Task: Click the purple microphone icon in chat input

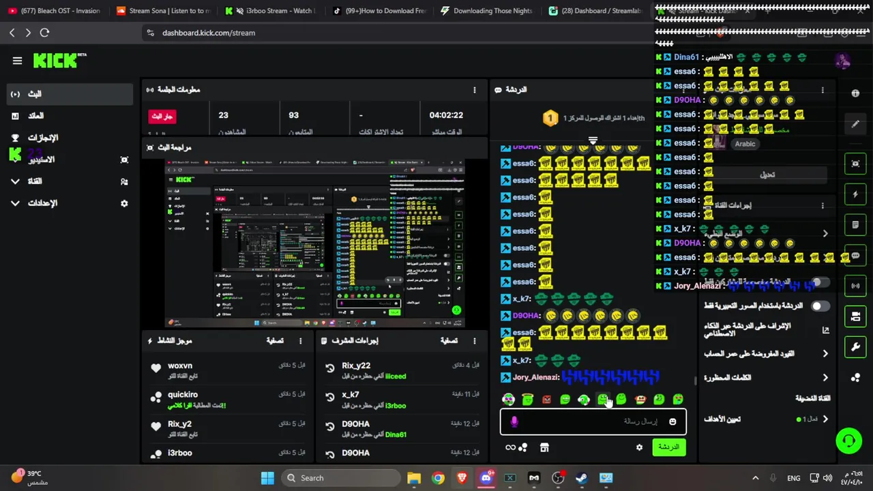Action: [x=514, y=421]
